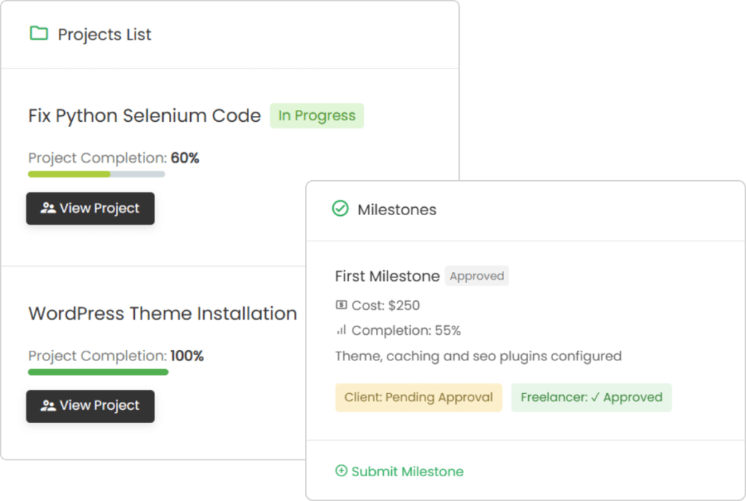Click the WordPress Theme Installation title
The width and height of the screenshot is (746, 501).
click(162, 314)
